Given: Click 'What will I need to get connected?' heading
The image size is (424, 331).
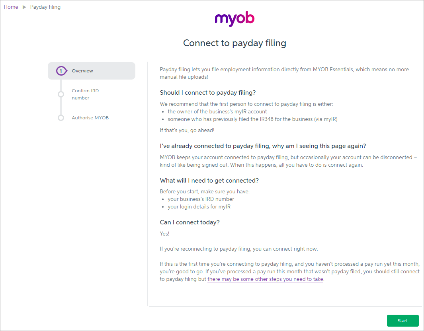Looking at the screenshot, I should pyautogui.click(x=209, y=181).
